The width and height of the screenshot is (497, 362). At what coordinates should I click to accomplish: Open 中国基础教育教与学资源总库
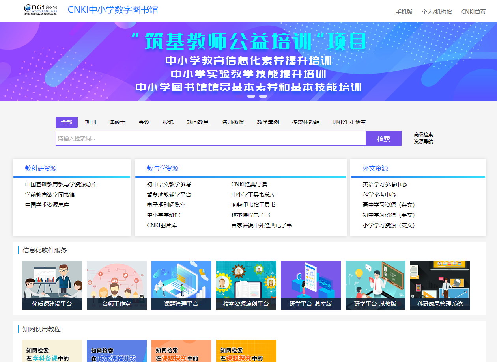coord(61,184)
